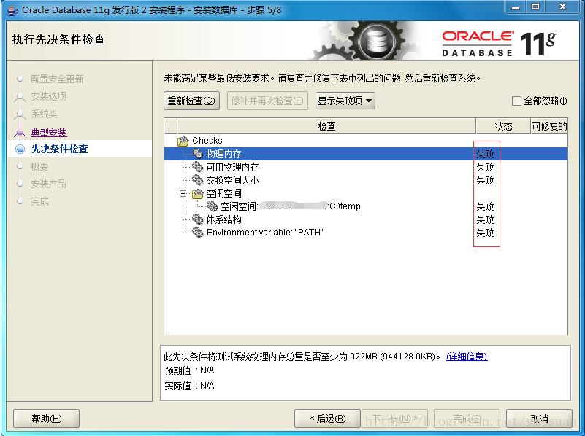This screenshot has width=585, height=436.
Task: Click the 重新检查(C) button
Action: pyautogui.click(x=191, y=101)
